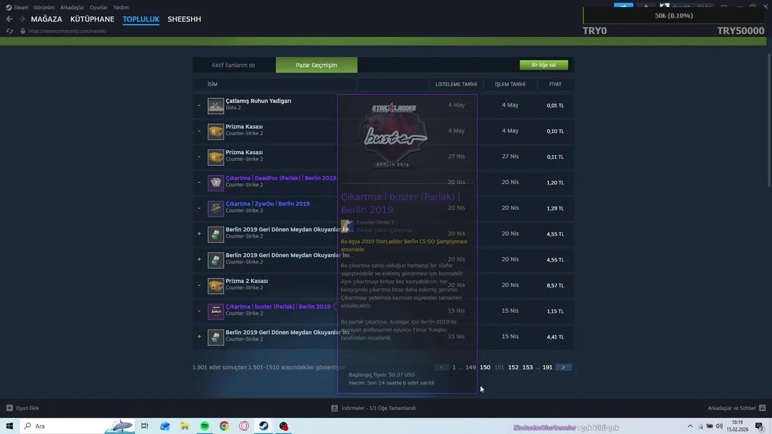Open the Oyunlar menu

(99, 7)
